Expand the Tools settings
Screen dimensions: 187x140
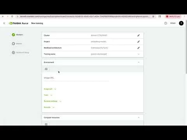[x=48, y=95]
